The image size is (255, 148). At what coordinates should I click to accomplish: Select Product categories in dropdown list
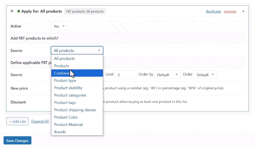(70, 95)
